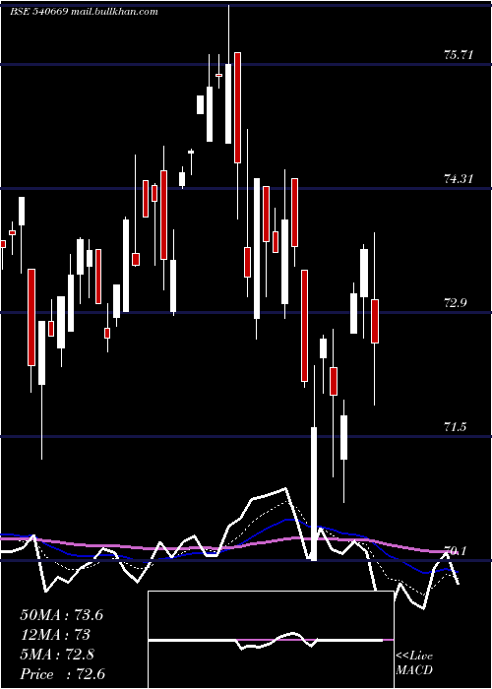This screenshot has height=689, width=492.
Task: Click the '12MA : 73' readout
Action: [55, 635]
